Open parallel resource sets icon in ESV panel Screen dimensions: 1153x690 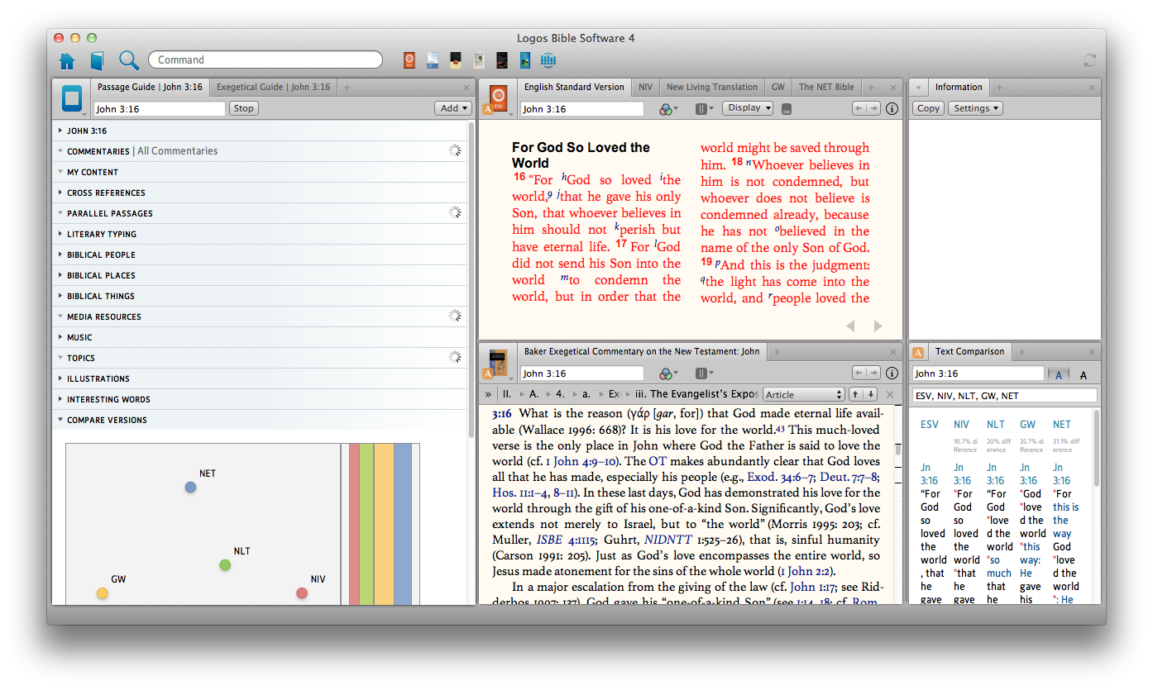(x=704, y=108)
